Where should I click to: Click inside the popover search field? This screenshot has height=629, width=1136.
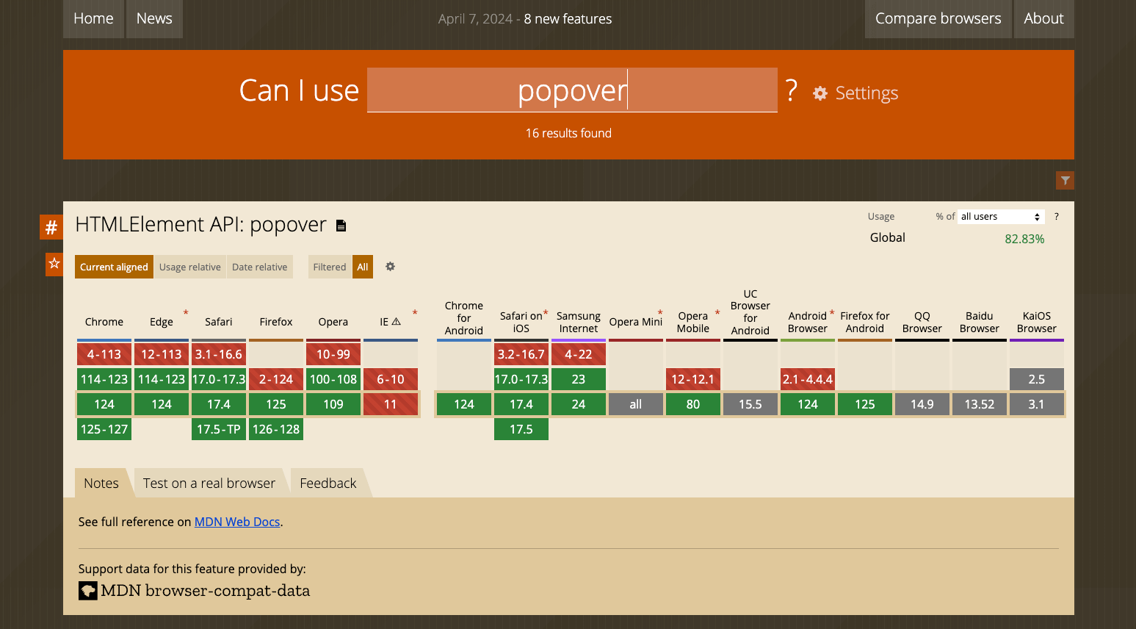pyautogui.click(x=572, y=90)
